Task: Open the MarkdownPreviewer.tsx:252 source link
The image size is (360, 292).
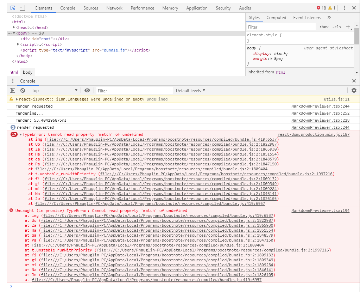Action: (320, 113)
